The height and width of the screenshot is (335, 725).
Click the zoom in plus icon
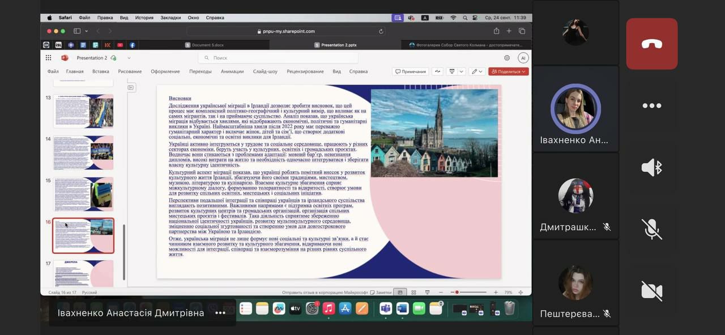tap(496, 292)
